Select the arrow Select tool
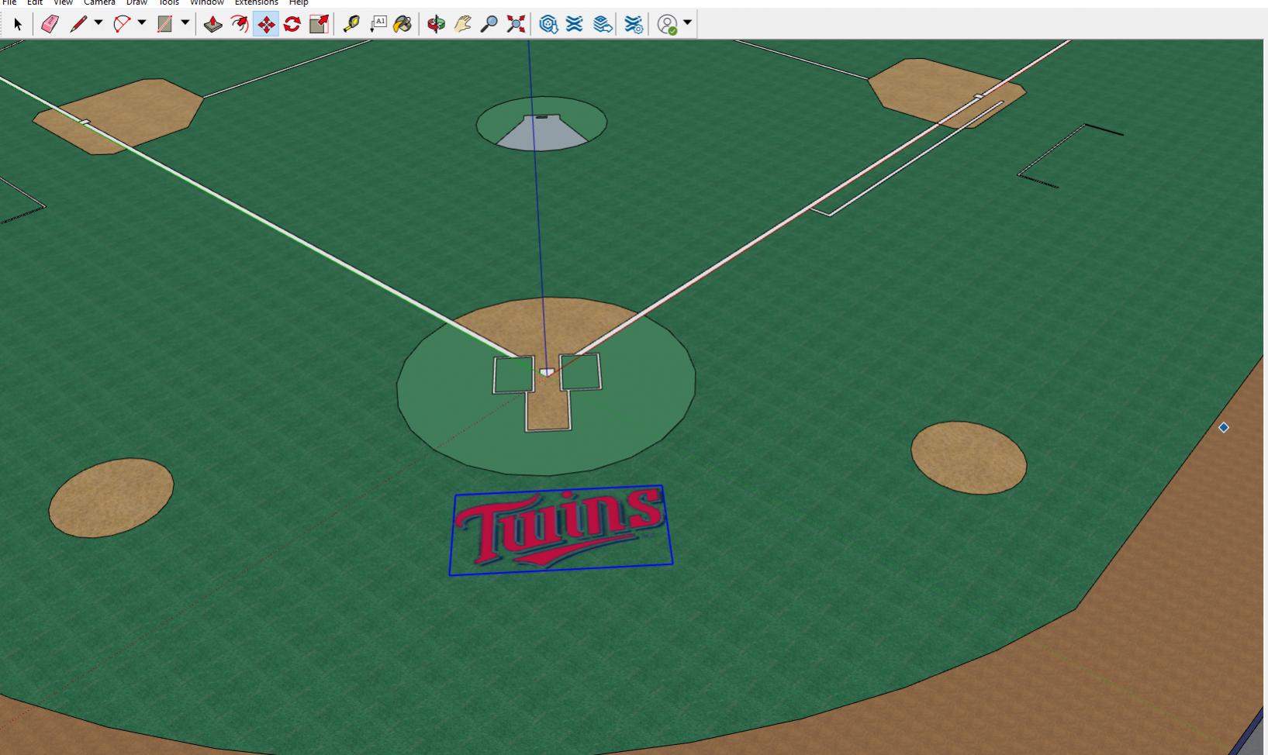The height and width of the screenshot is (755, 1268). (18, 24)
